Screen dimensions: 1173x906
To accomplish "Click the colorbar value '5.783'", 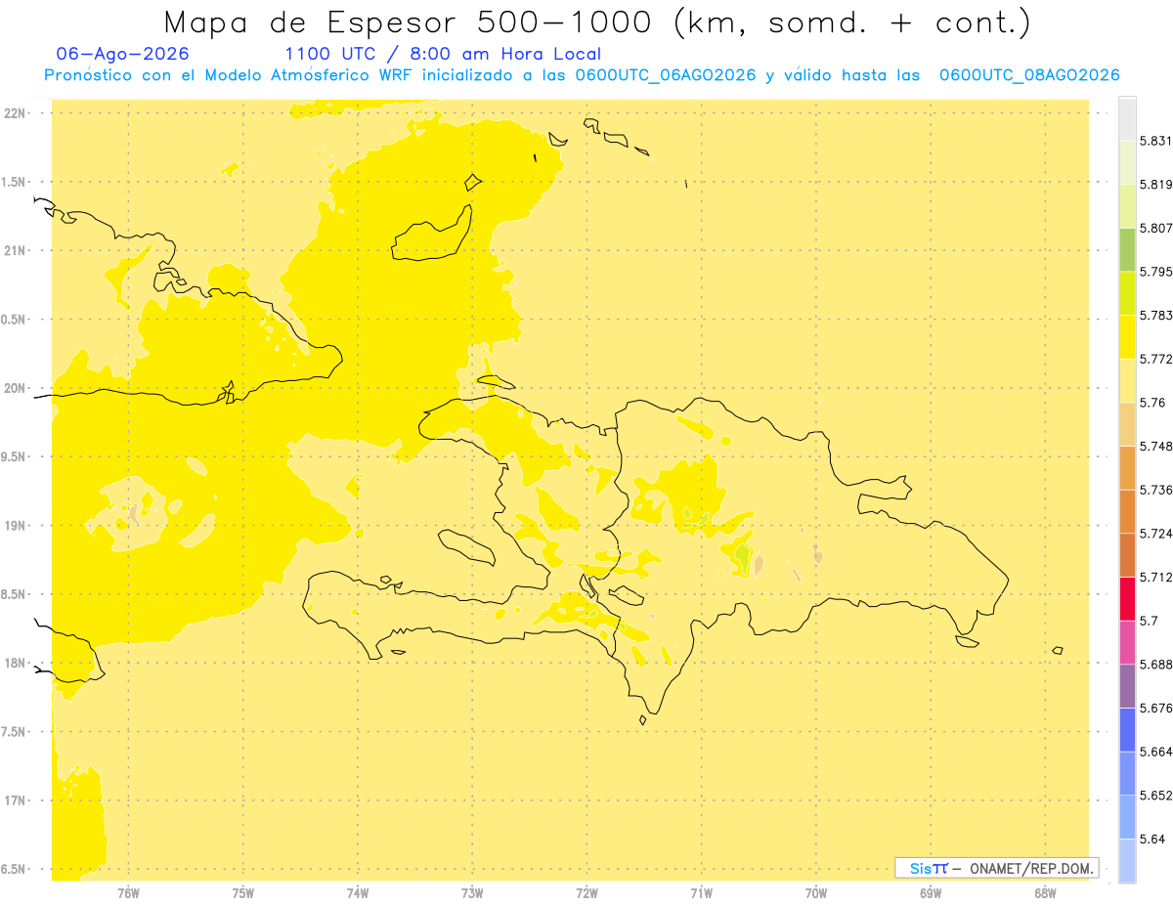I will click(1155, 315).
